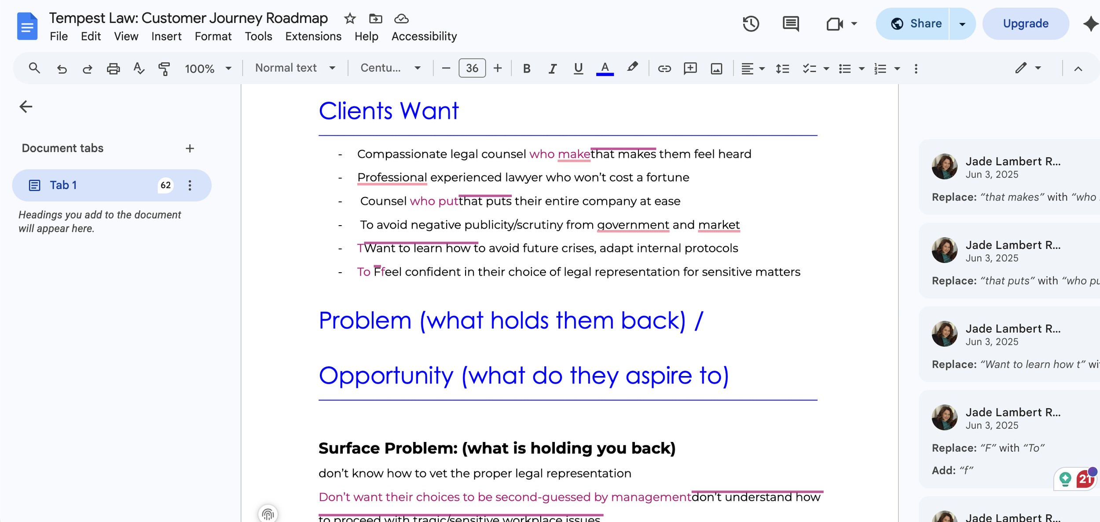Star this document
This screenshot has width=1100, height=522.
pyautogui.click(x=350, y=18)
